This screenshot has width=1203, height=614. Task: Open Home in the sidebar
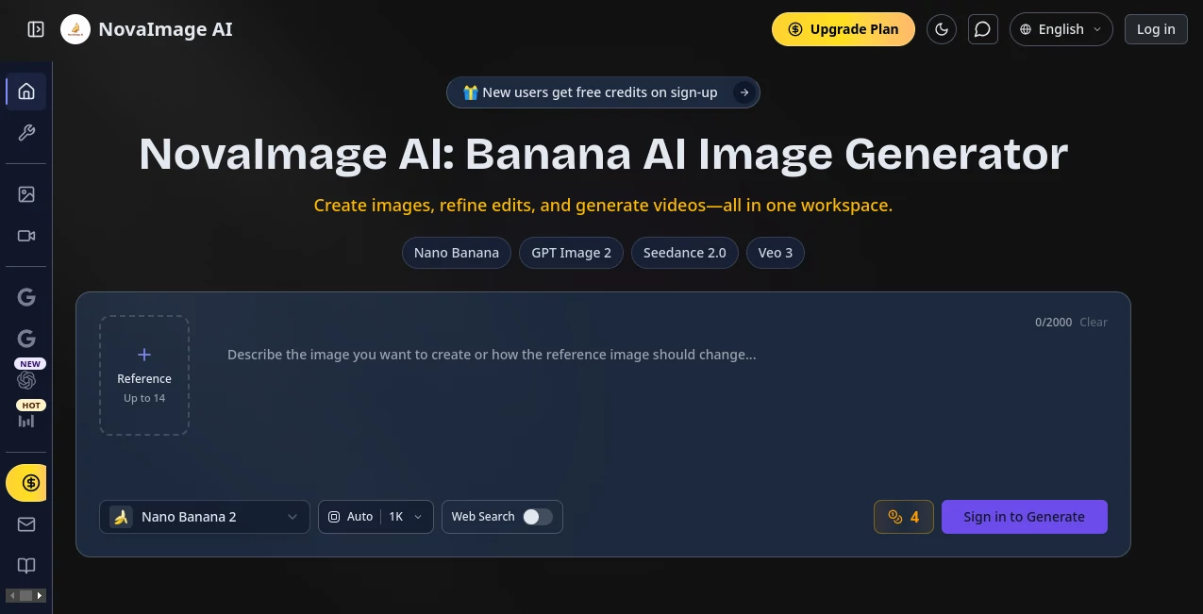pyautogui.click(x=26, y=91)
